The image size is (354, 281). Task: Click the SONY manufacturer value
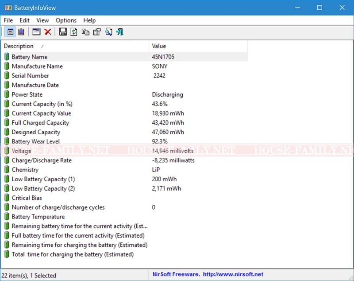[160, 66]
